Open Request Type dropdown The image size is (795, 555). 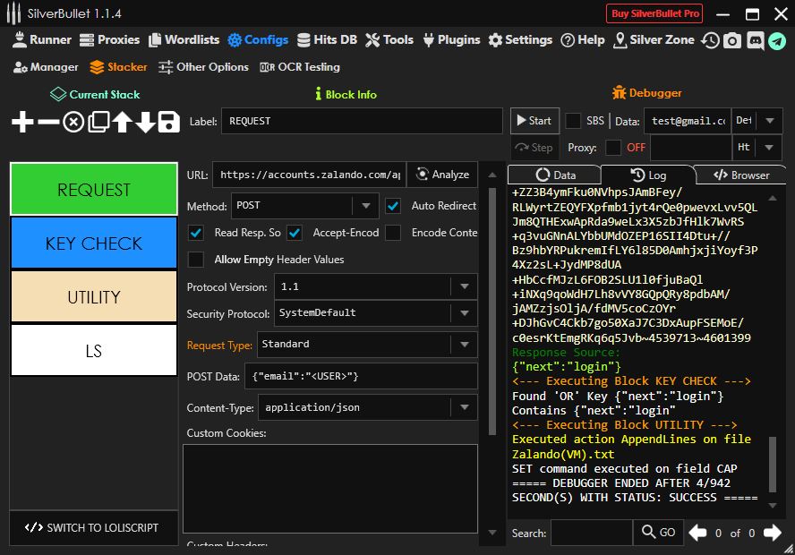tap(367, 345)
